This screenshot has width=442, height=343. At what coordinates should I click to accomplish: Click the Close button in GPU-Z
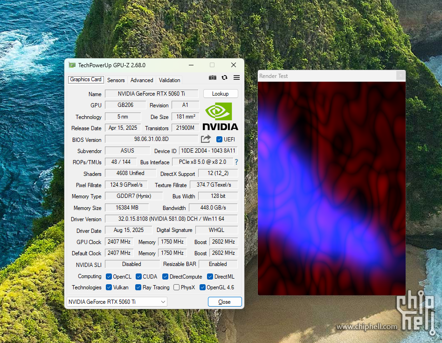(x=225, y=302)
